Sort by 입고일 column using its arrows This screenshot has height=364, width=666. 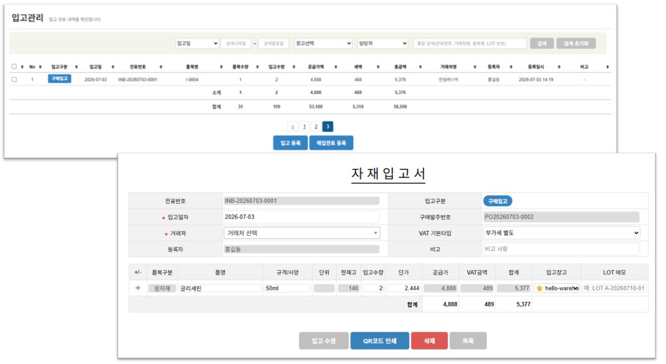click(113, 67)
